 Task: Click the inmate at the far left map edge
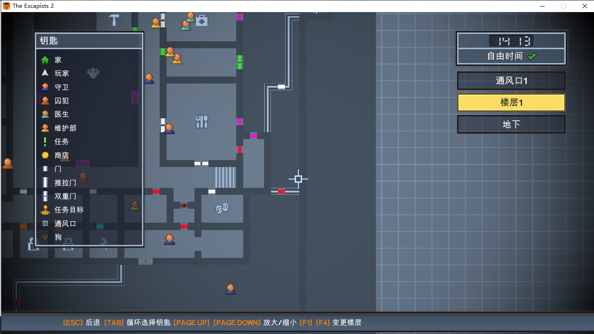tap(7, 163)
